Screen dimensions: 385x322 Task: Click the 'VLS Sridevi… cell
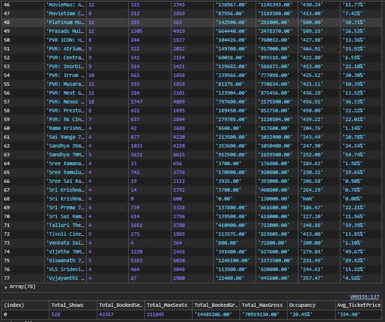pyautogui.click(x=65, y=270)
